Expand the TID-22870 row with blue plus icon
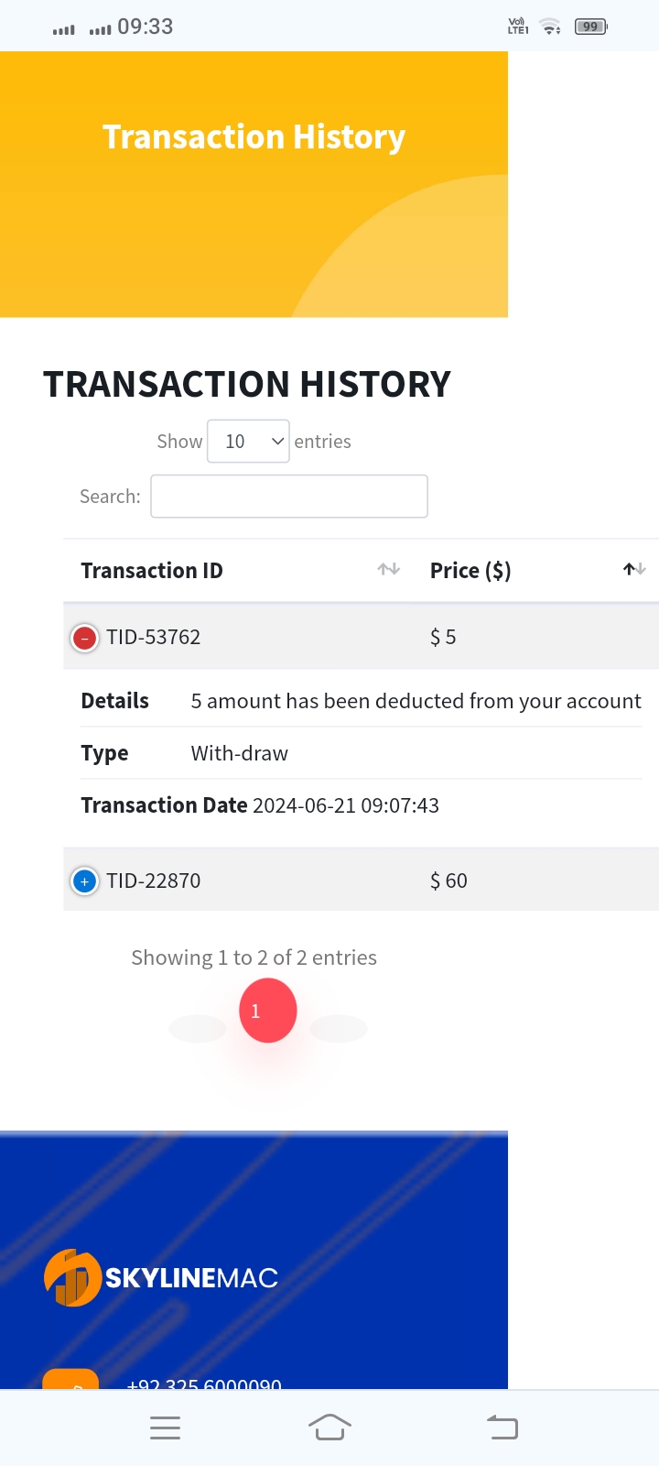The image size is (659, 1466). (84, 881)
